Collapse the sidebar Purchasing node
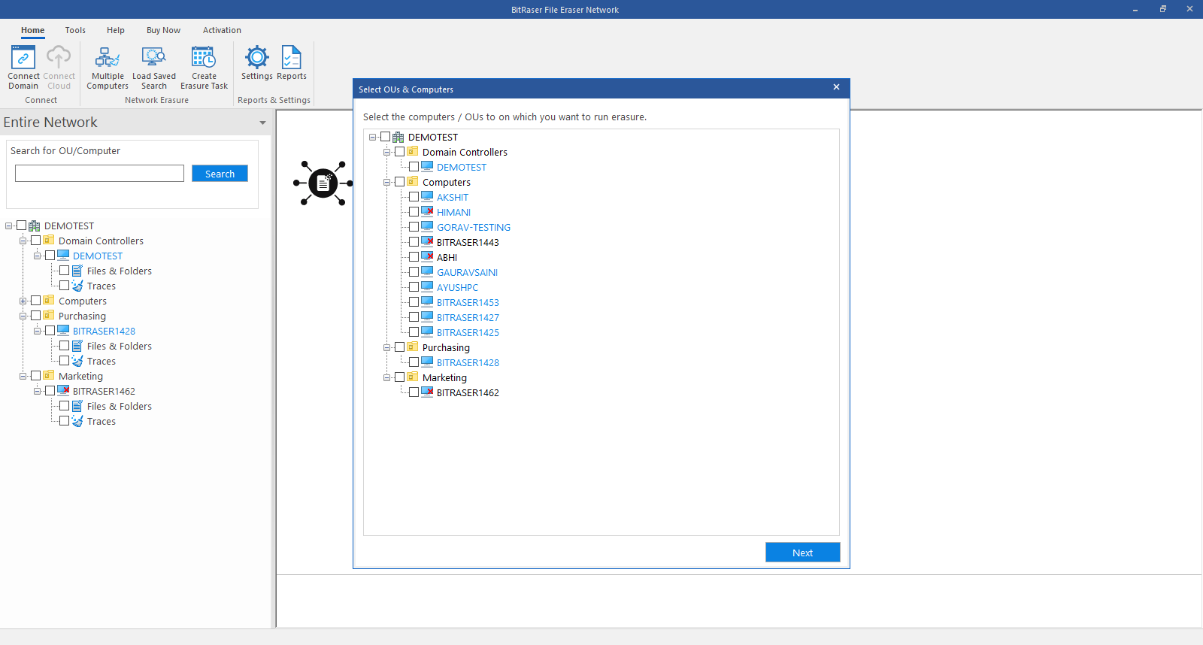The width and height of the screenshot is (1203, 645). [23, 316]
